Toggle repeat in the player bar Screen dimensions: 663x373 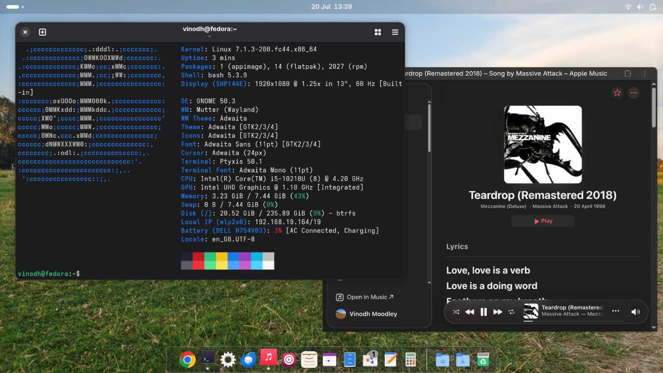pyautogui.click(x=511, y=312)
